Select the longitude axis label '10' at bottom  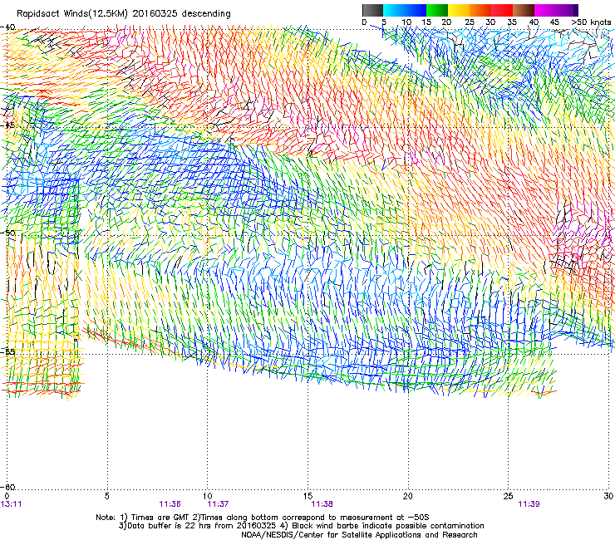coord(207,497)
